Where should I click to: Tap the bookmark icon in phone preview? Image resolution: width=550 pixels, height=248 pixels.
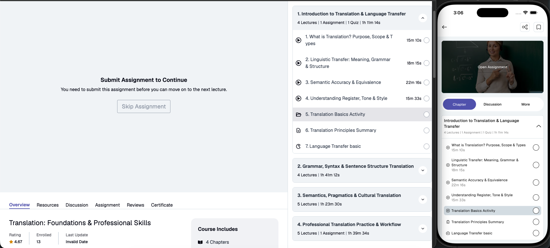click(539, 27)
